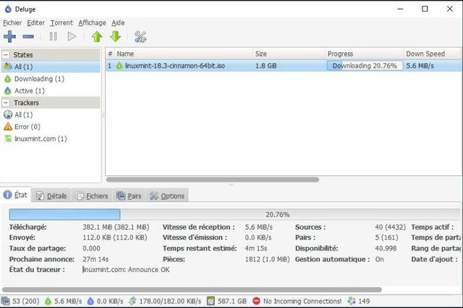463x308 pixels.
Task: Select the linuxmint.com tracker filter
Action: coord(41,138)
